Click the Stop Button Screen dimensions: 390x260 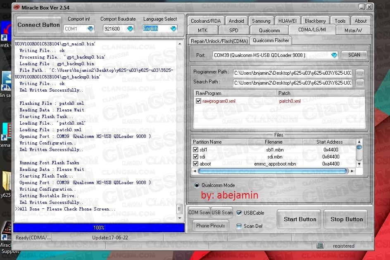click(346, 219)
